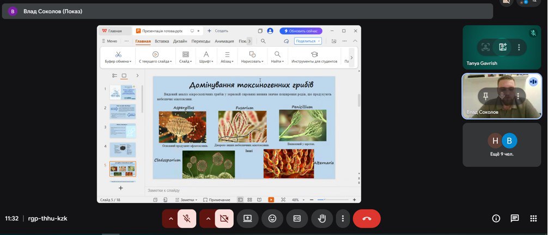Open more options on Tanya Gavrish's tile
This screenshot has height=235, width=548.
pyautogui.click(x=519, y=47)
